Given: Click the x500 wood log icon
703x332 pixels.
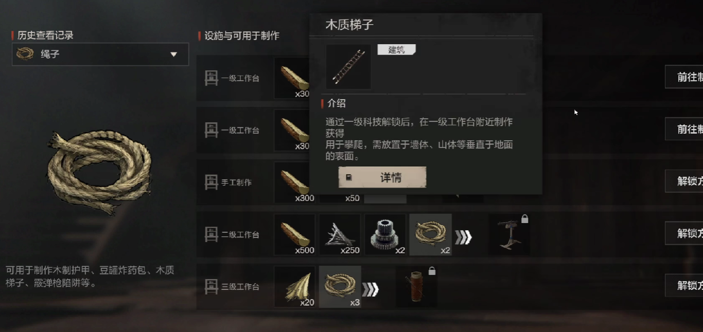Looking at the screenshot, I should pyautogui.click(x=295, y=234).
